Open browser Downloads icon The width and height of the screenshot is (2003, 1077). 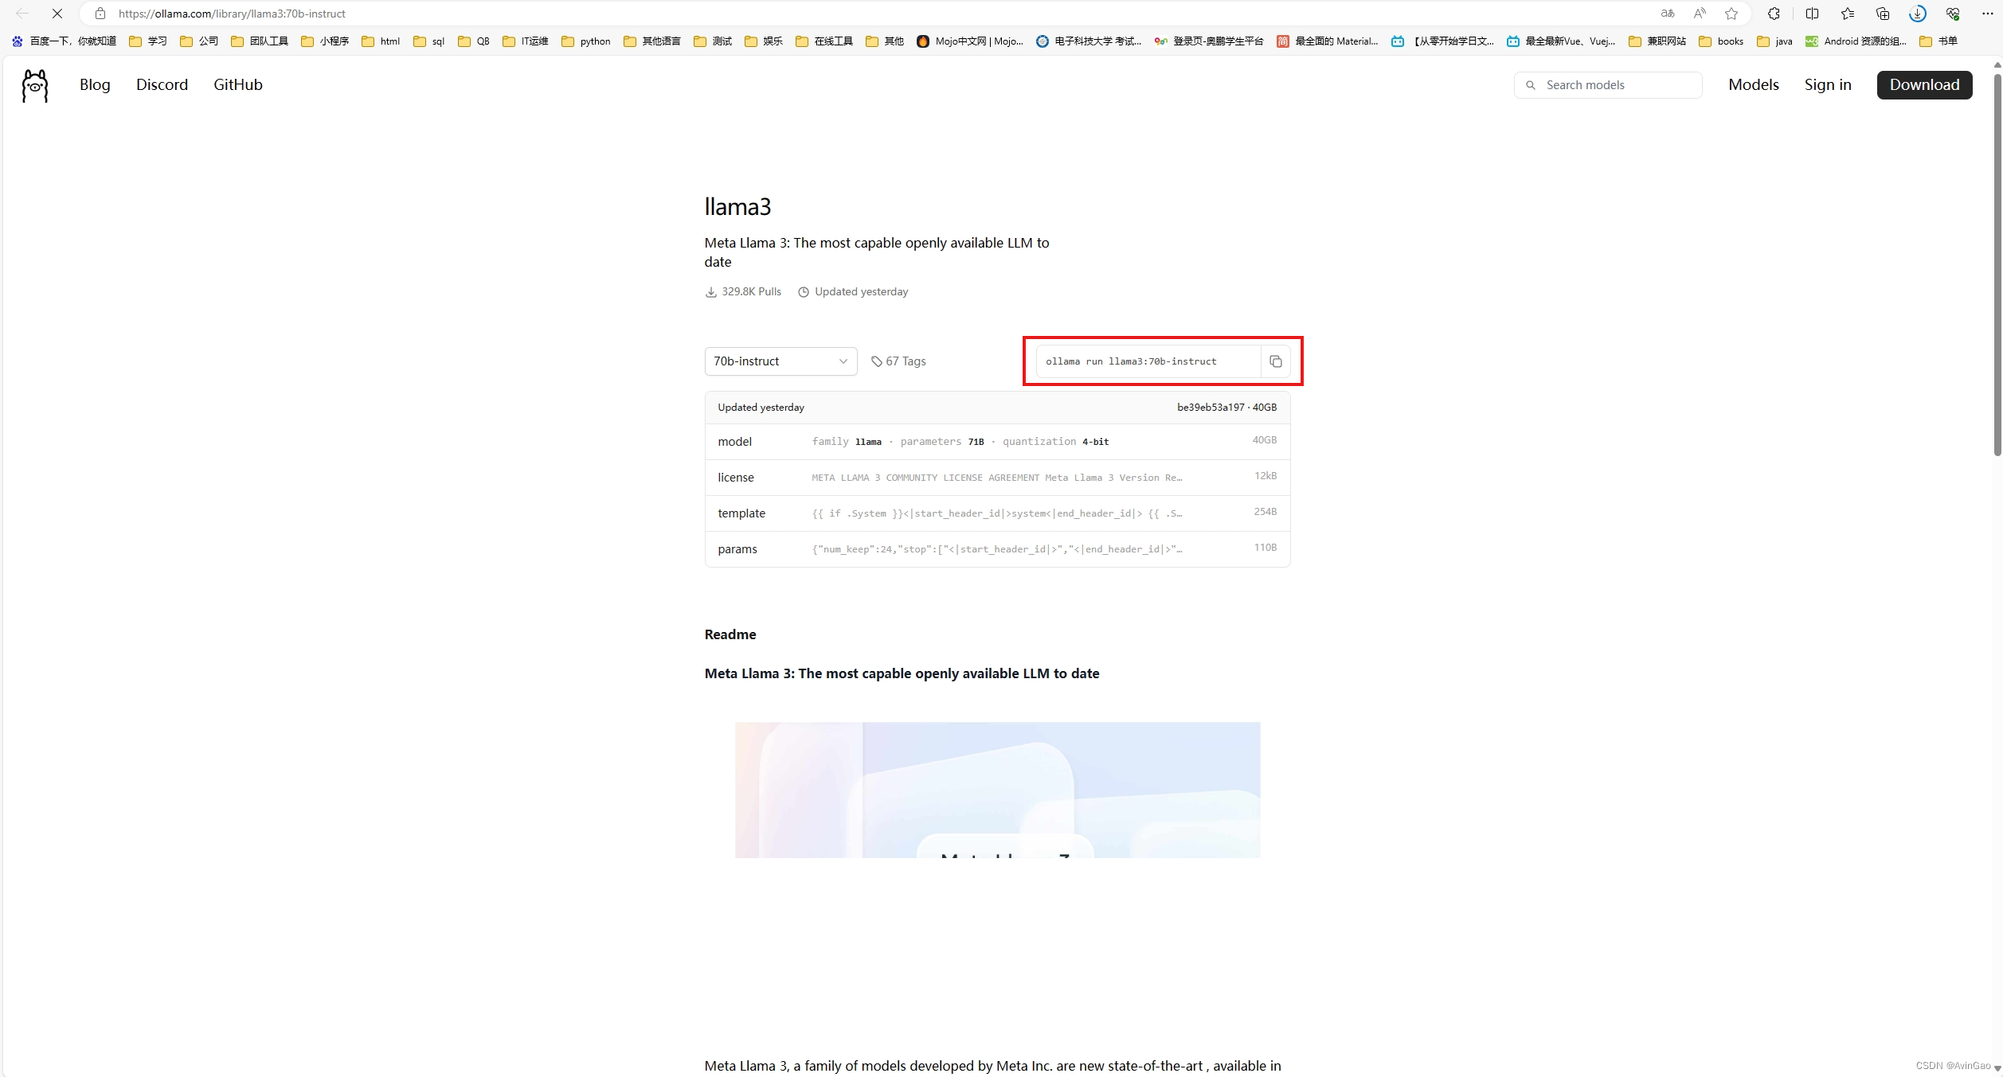[1918, 14]
